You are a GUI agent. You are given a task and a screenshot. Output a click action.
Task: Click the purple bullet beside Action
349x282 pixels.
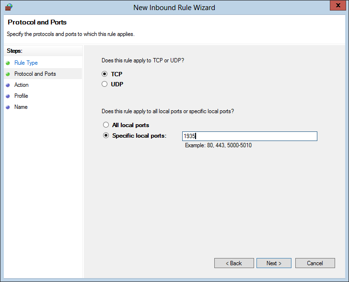coord(8,85)
